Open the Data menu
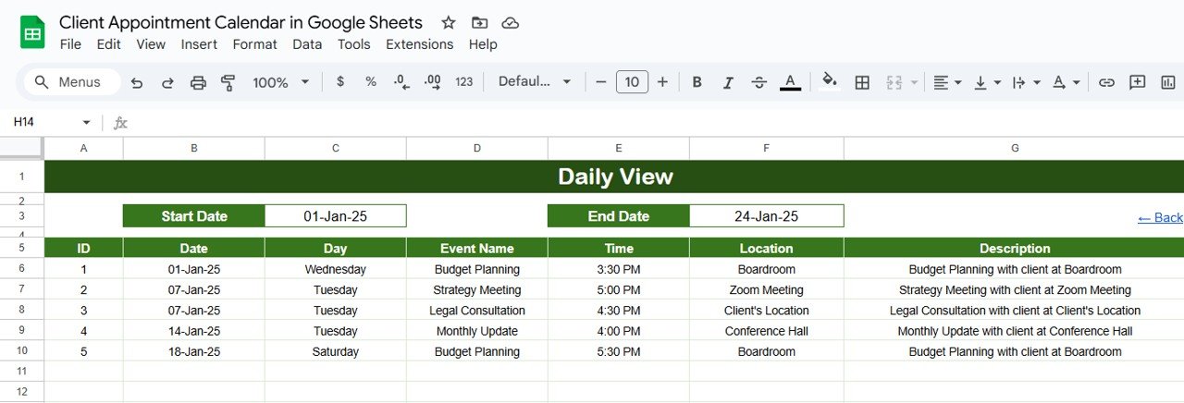The height and width of the screenshot is (403, 1184). 307,44
